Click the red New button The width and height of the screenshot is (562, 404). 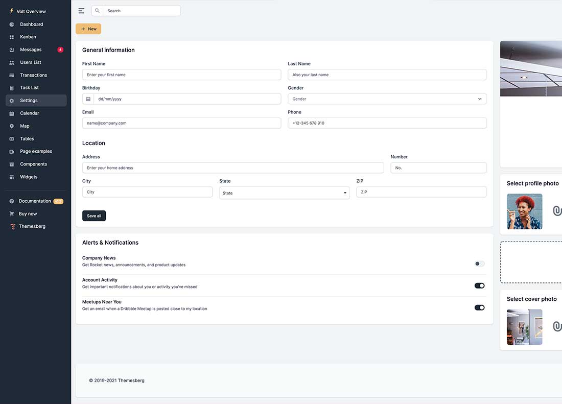coord(88,29)
